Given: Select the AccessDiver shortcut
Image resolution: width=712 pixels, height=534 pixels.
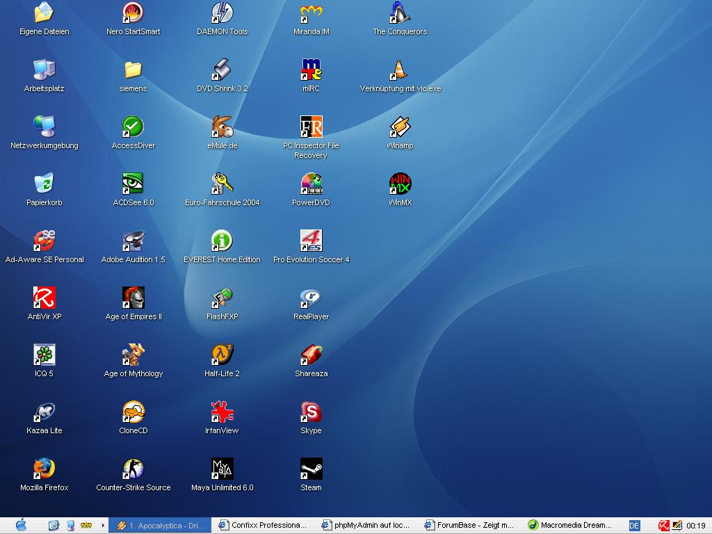Looking at the screenshot, I should [x=133, y=127].
